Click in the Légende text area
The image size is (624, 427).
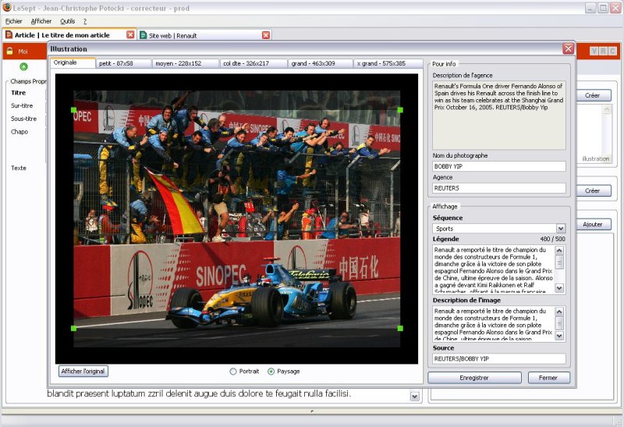tap(494, 269)
